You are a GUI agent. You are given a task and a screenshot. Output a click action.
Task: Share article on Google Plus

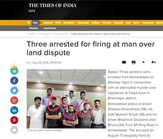pos(14,100)
